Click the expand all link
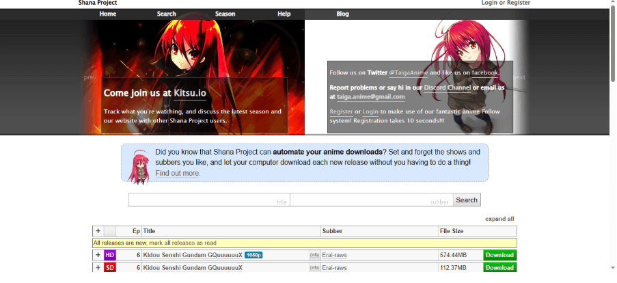617x283 pixels. pyautogui.click(x=499, y=219)
